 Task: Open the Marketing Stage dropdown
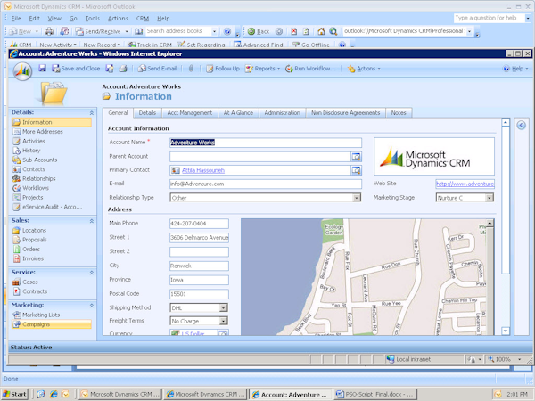click(x=489, y=198)
